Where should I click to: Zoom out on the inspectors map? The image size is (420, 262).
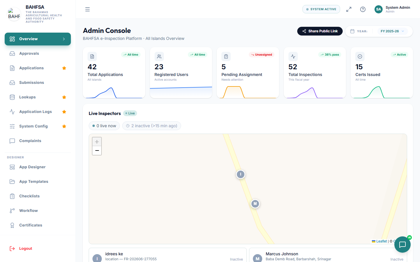[97, 151]
